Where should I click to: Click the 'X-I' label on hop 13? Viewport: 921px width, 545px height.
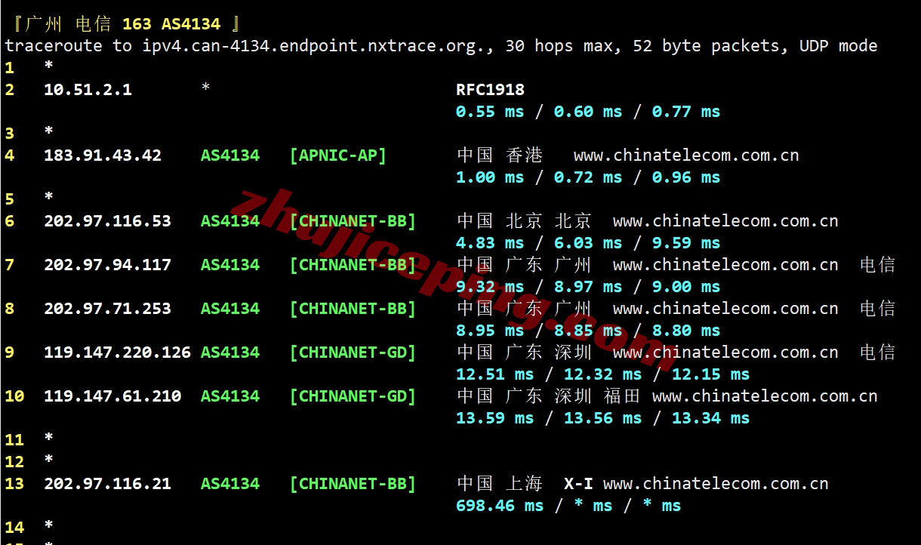(578, 484)
